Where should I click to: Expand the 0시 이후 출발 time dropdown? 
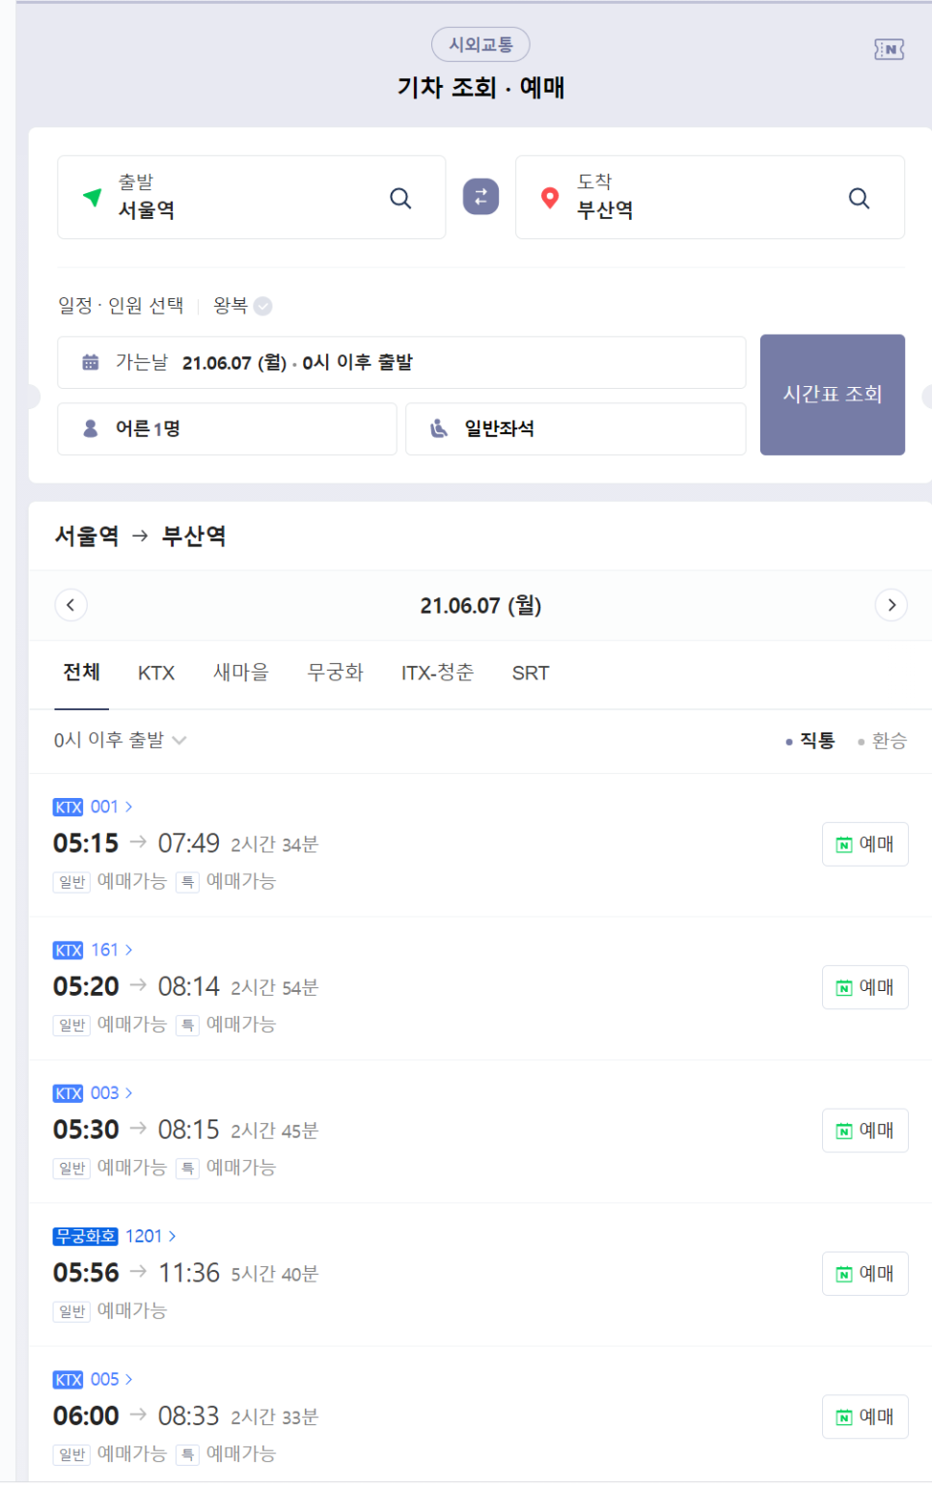(121, 740)
